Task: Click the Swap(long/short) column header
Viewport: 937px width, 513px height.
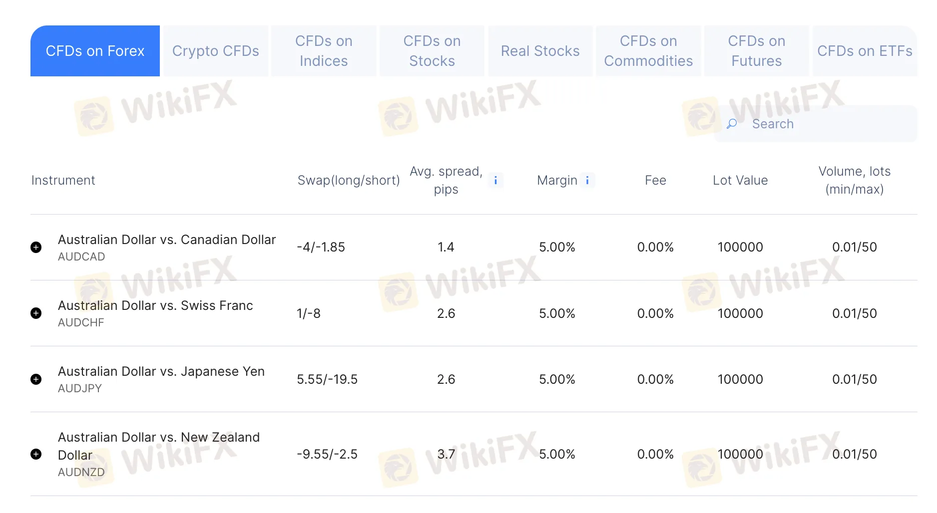Action: click(349, 180)
